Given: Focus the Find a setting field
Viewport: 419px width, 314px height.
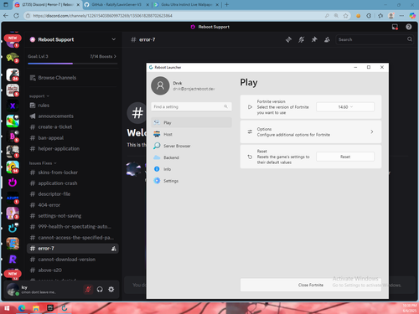Looking at the screenshot, I should pos(191,106).
